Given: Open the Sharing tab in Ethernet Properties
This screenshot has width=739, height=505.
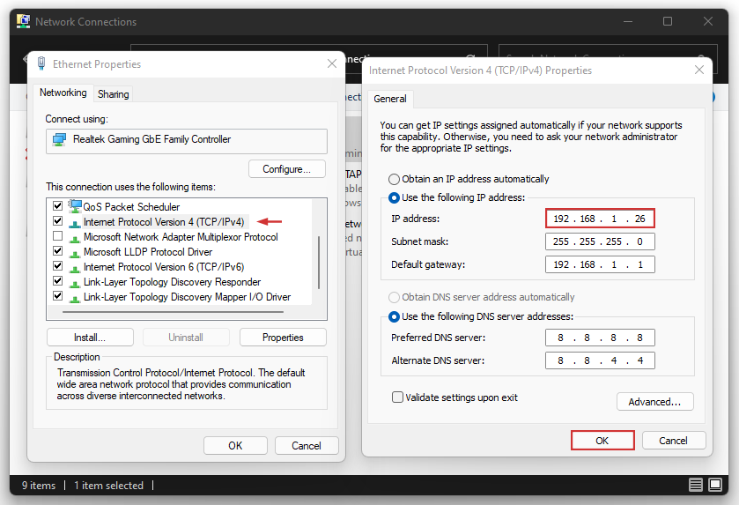Looking at the screenshot, I should pos(113,93).
